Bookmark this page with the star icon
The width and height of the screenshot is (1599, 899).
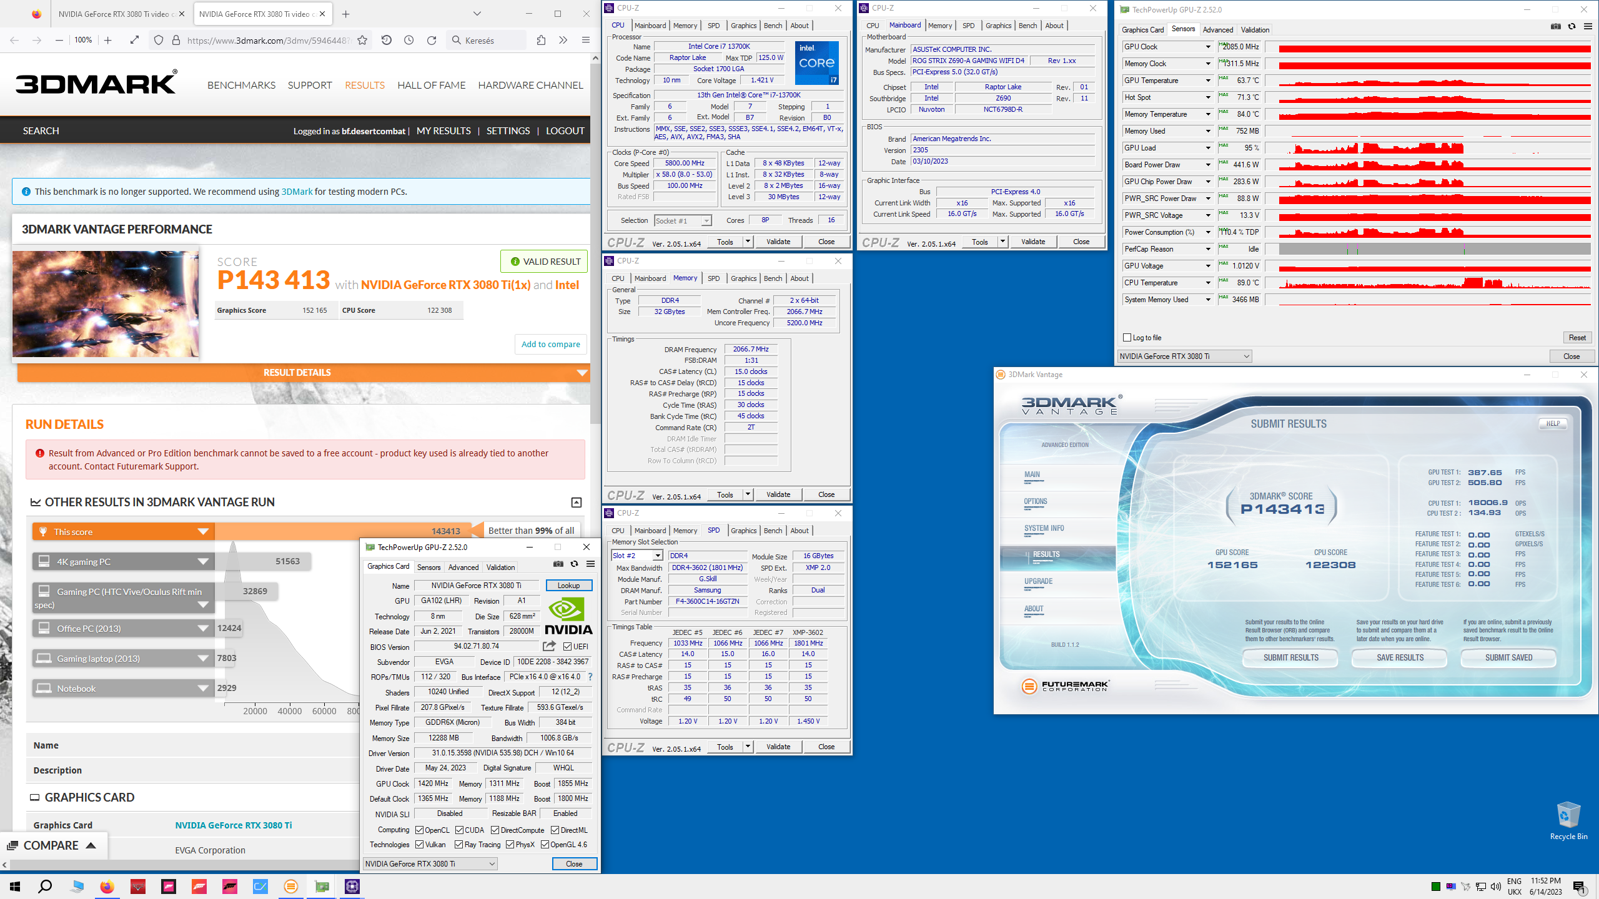click(362, 40)
